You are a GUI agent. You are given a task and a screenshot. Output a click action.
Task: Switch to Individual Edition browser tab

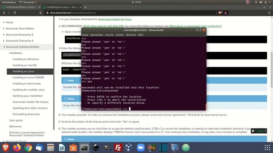tap(21, 7)
